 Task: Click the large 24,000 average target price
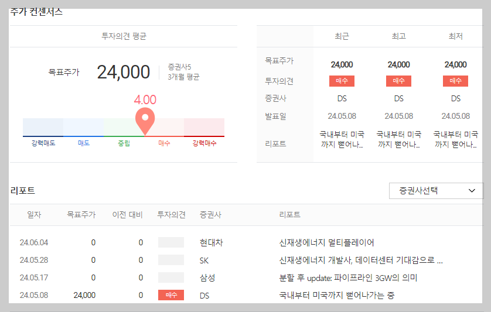point(124,72)
